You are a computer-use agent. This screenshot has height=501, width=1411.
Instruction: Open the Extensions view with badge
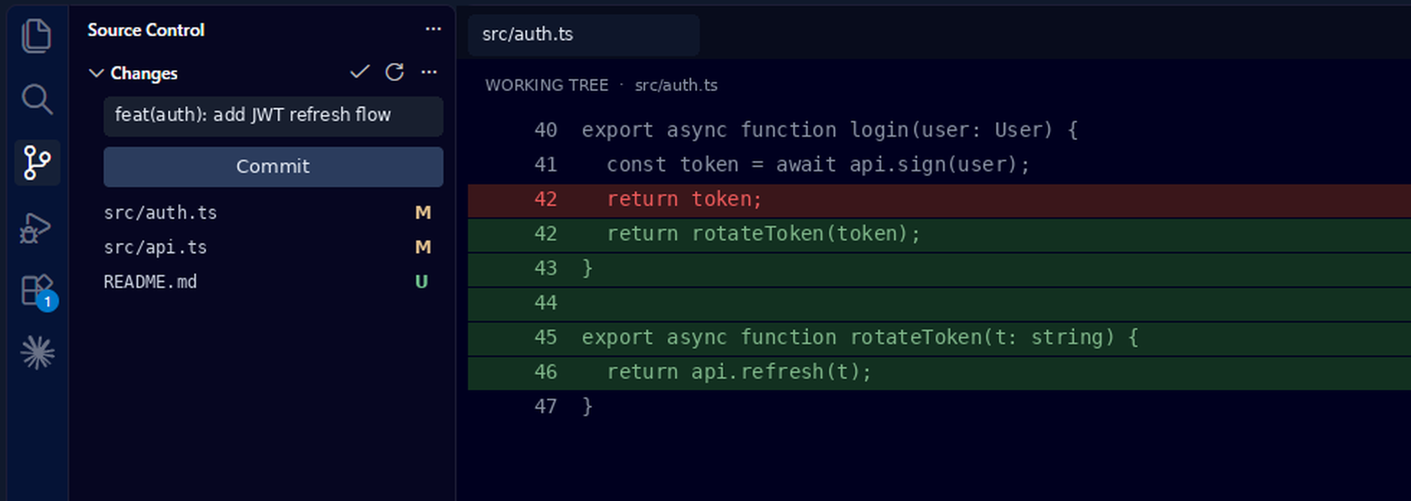pos(39,292)
